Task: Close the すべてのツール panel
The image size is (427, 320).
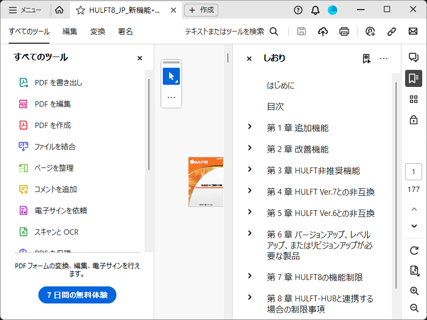Action: point(140,58)
